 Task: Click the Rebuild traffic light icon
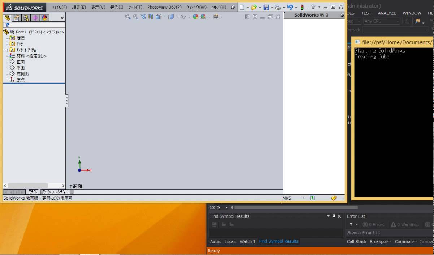(302, 7)
